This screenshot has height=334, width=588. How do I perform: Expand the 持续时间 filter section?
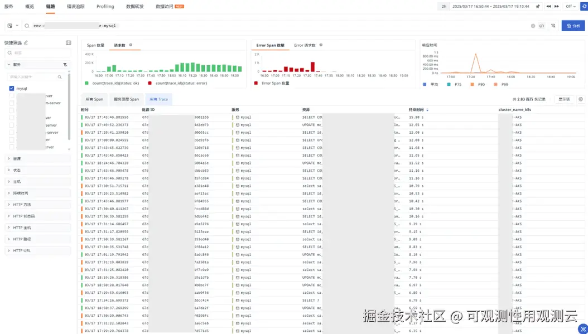(x=37, y=193)
